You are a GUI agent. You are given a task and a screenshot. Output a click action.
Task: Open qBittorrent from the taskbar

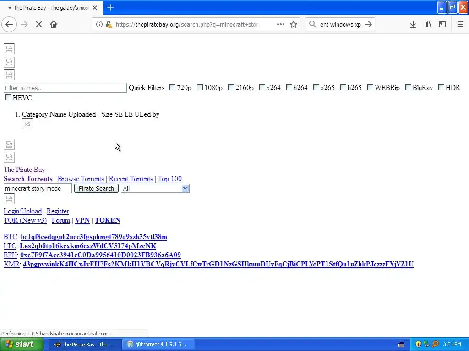pos(158,344)
